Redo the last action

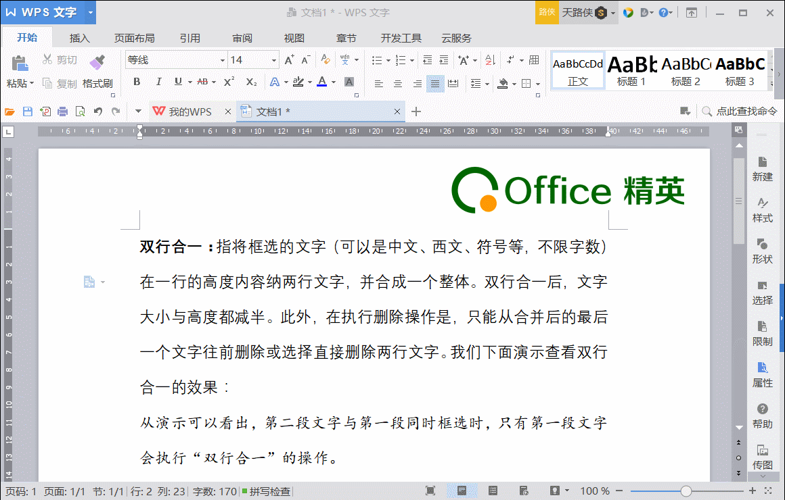click(116, 111)
